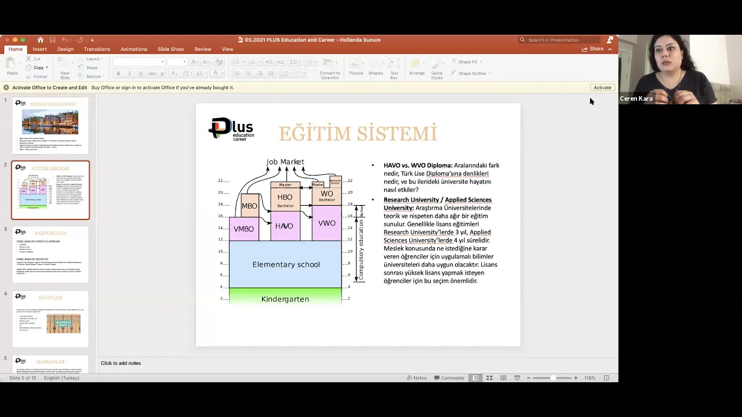
Task: Start slide show from status bar icon
Action: point(517,378)
